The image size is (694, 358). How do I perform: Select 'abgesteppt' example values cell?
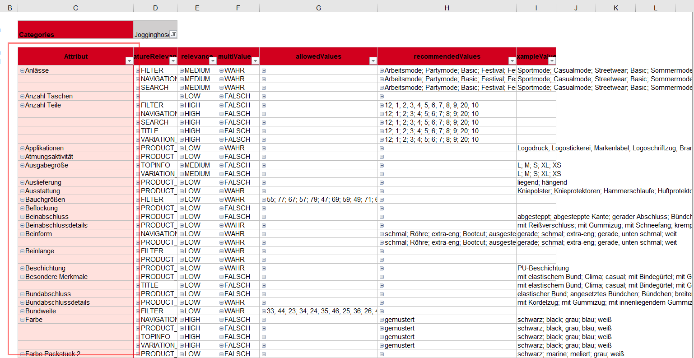tap(605, 217)
